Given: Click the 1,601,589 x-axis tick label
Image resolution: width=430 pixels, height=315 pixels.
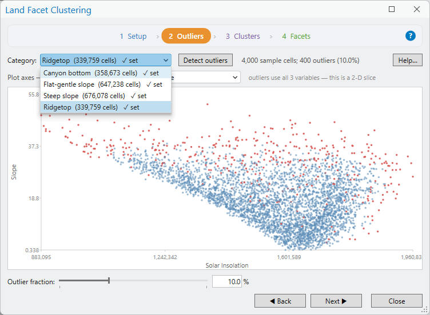Looking at the screenshot, I should tap(289, 257).
